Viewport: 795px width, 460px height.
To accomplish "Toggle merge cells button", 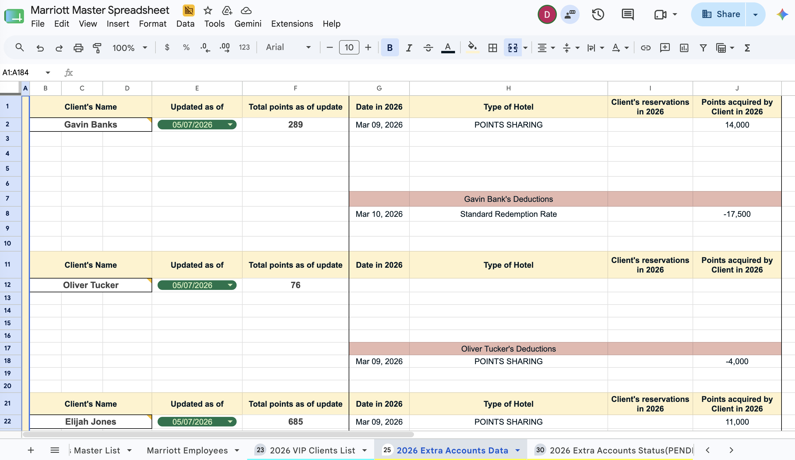I will (x=513, y=48).
